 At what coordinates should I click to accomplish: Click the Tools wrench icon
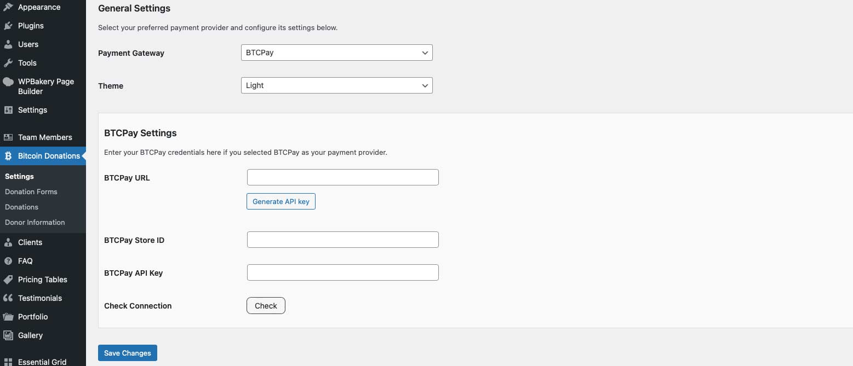9,62
